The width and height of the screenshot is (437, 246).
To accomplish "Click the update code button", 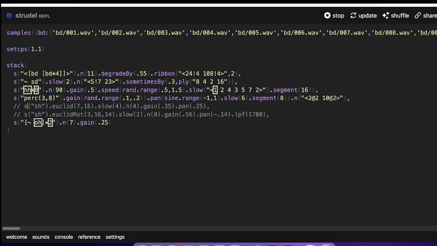I will (363, 16).
